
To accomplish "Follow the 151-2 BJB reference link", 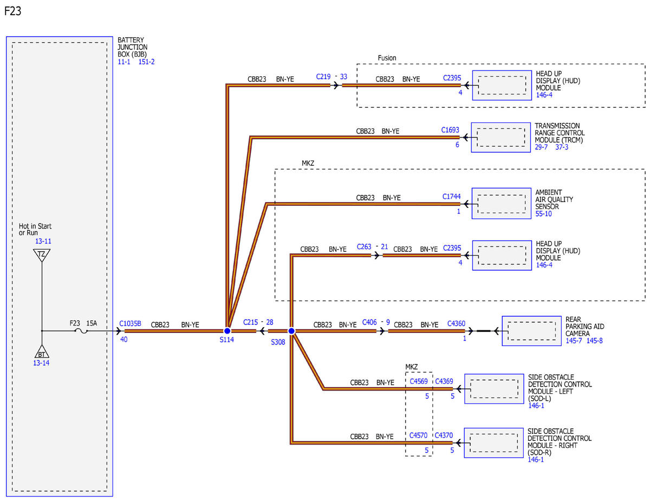I will pyautogui.click(x=146, y=62).
